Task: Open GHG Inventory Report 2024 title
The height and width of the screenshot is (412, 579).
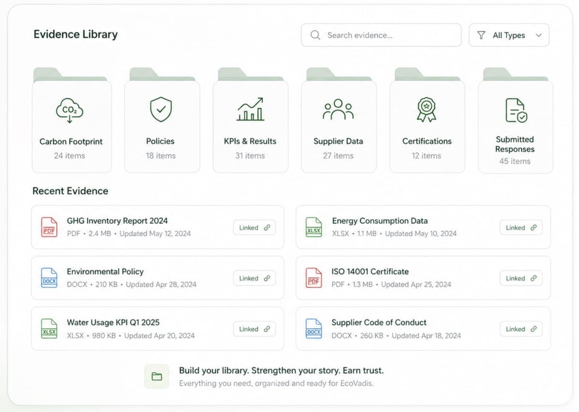Action: 117,221
